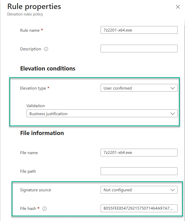This screenshot has width=185, height=221.
Task: Click the File hash info icon
Action: (45, 208)
